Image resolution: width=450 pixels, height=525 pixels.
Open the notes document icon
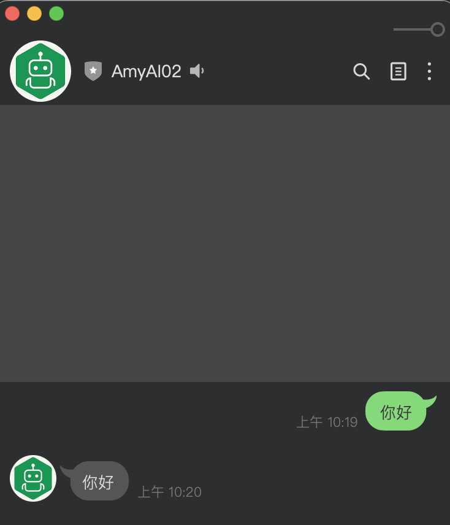[x=398, y=71]
